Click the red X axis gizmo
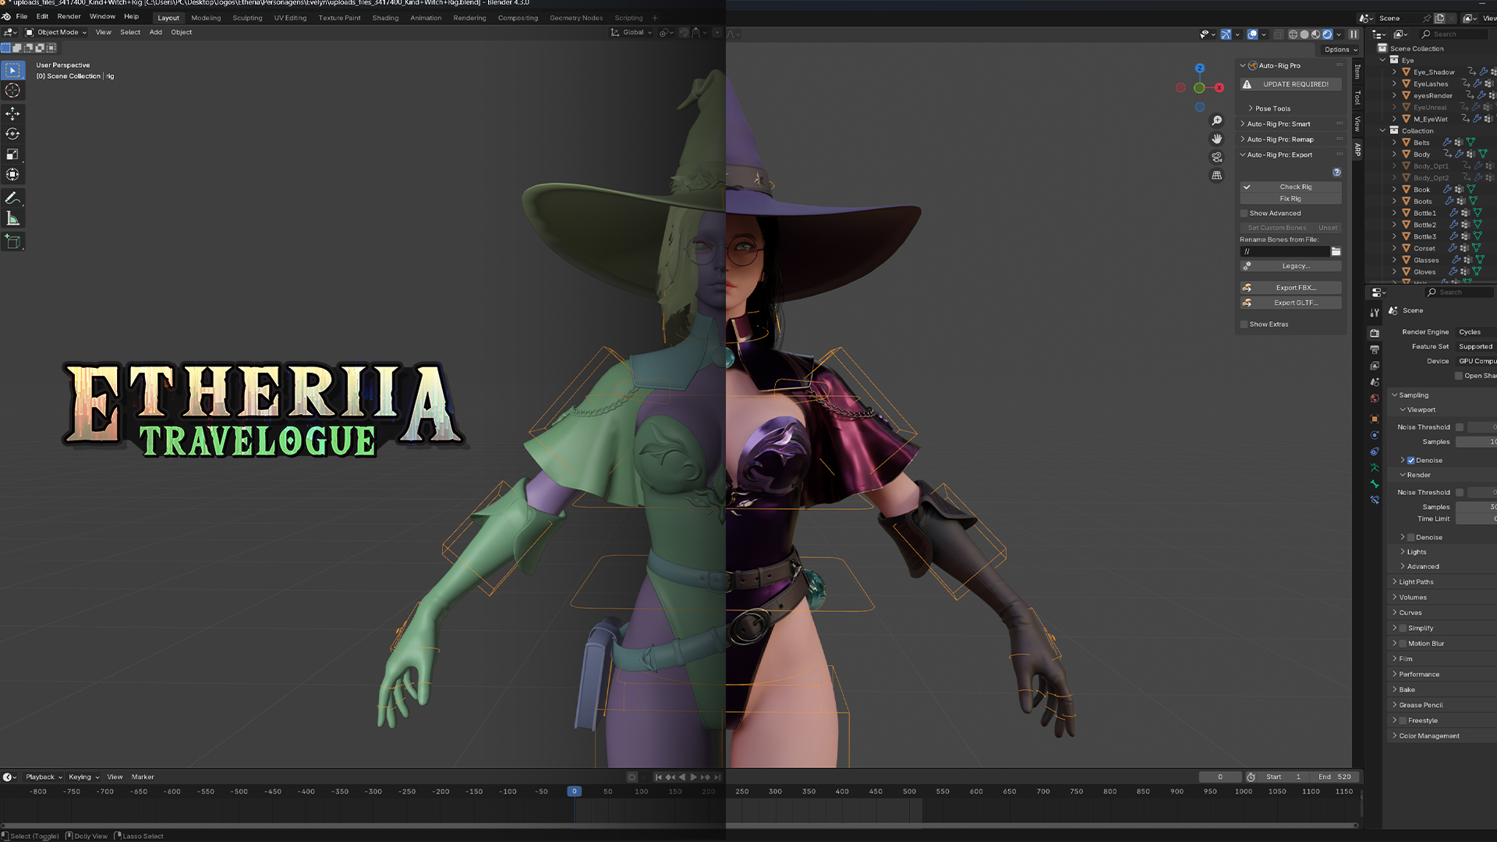Viewport: 1497px width, 842px height. [1219, 87]
